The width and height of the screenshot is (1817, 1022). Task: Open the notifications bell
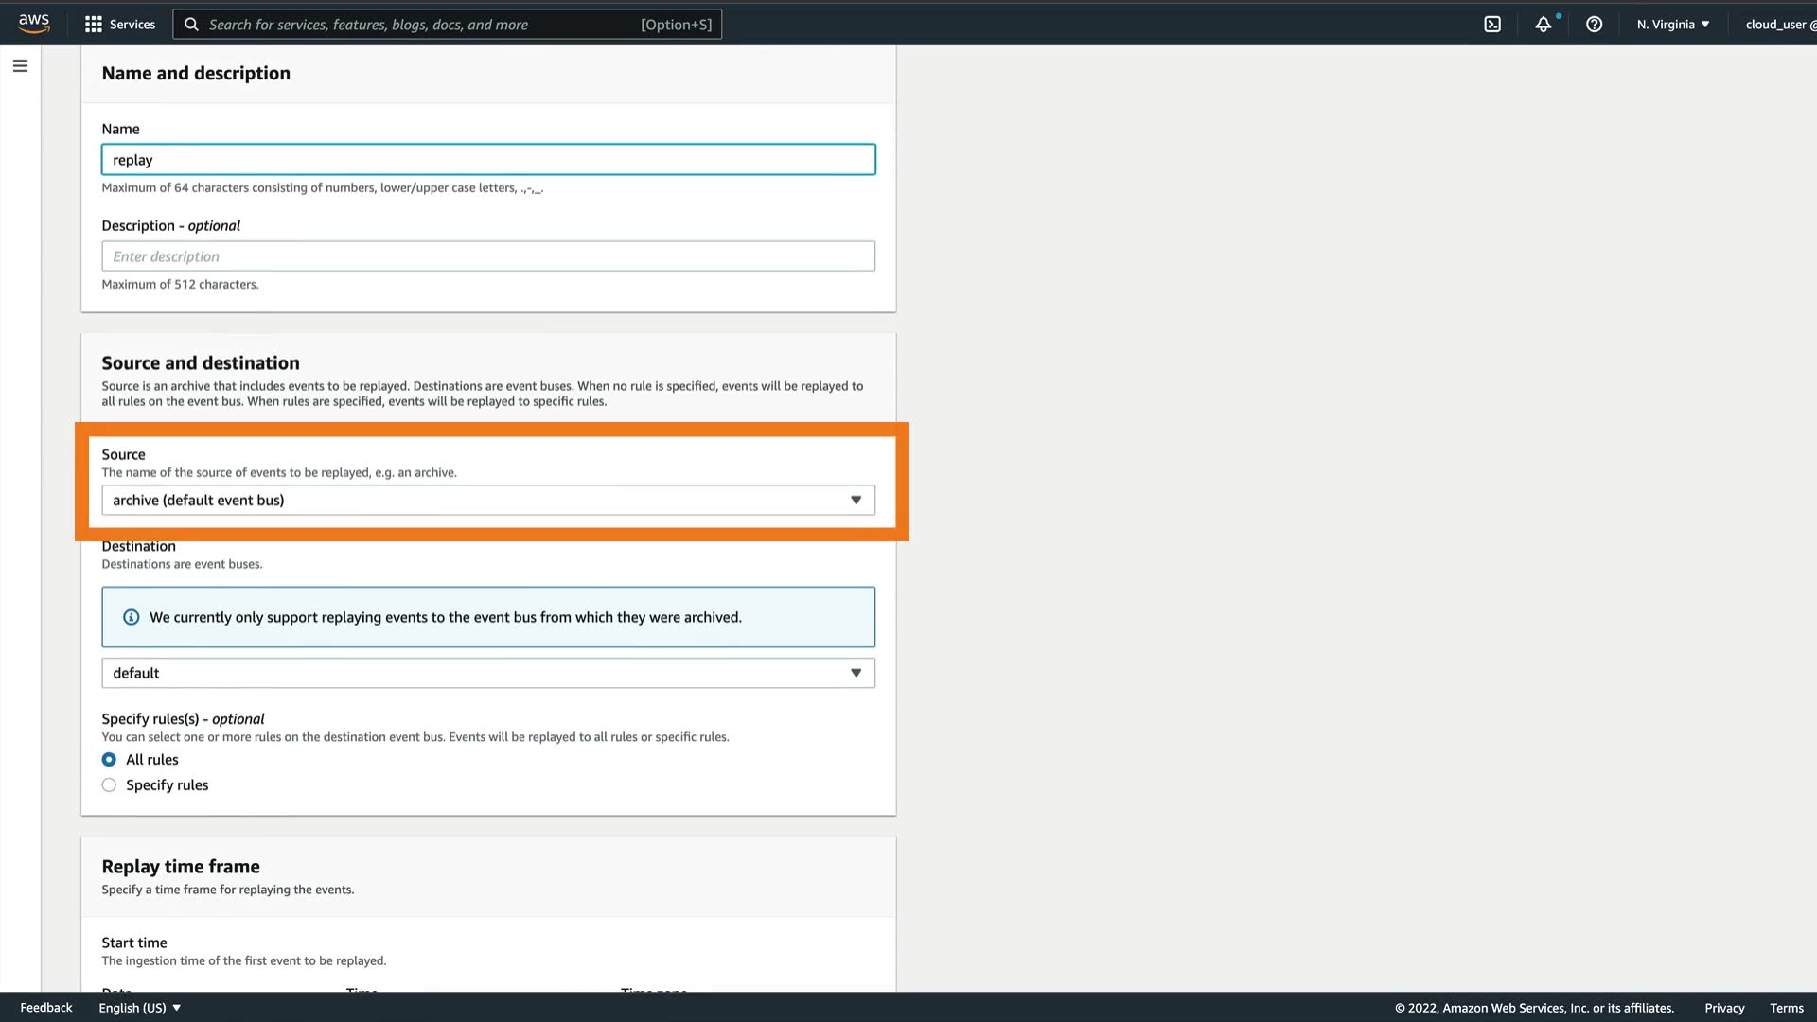point(1544,25)
